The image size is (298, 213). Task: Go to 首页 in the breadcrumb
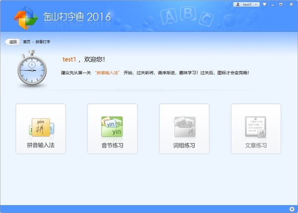[x=27, y=42]
